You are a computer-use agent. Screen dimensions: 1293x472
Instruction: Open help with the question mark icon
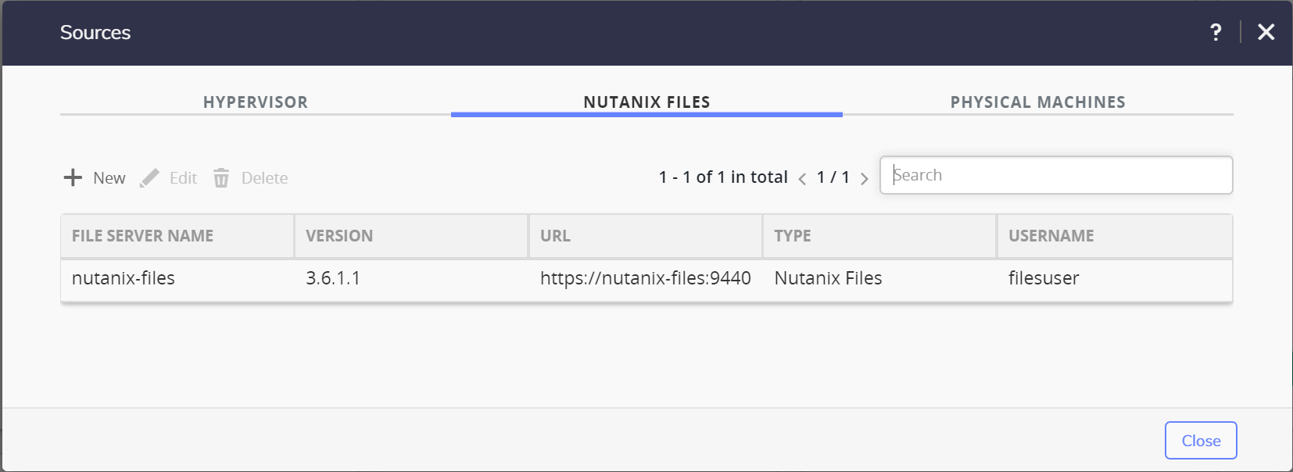click(1216, 32)
